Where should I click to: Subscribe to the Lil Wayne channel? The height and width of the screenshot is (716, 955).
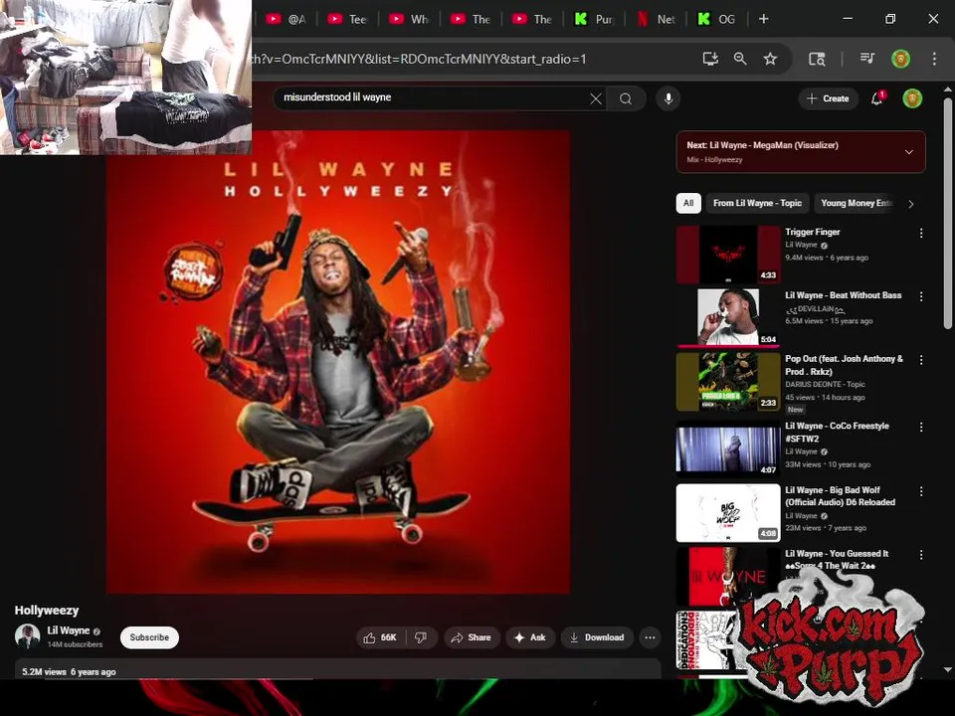[x=149, y=637]
